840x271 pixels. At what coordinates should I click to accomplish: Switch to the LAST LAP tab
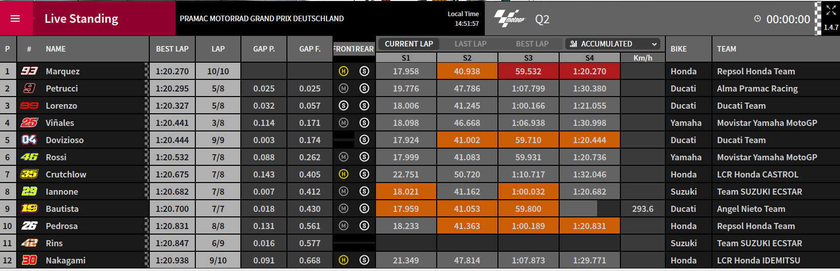coord(471,44)
